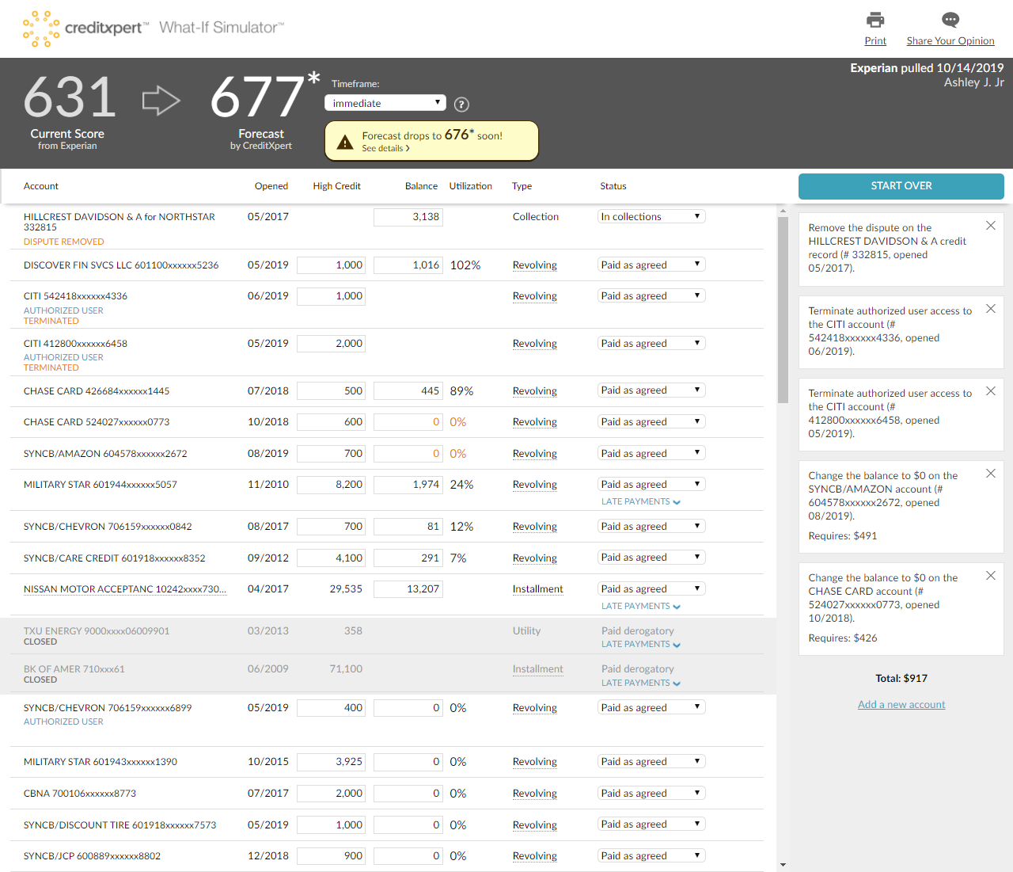Image resolution: width=1013 pixels, height=872 pixels.
Task: Click the forecast score 677
Action: (258, 97)
